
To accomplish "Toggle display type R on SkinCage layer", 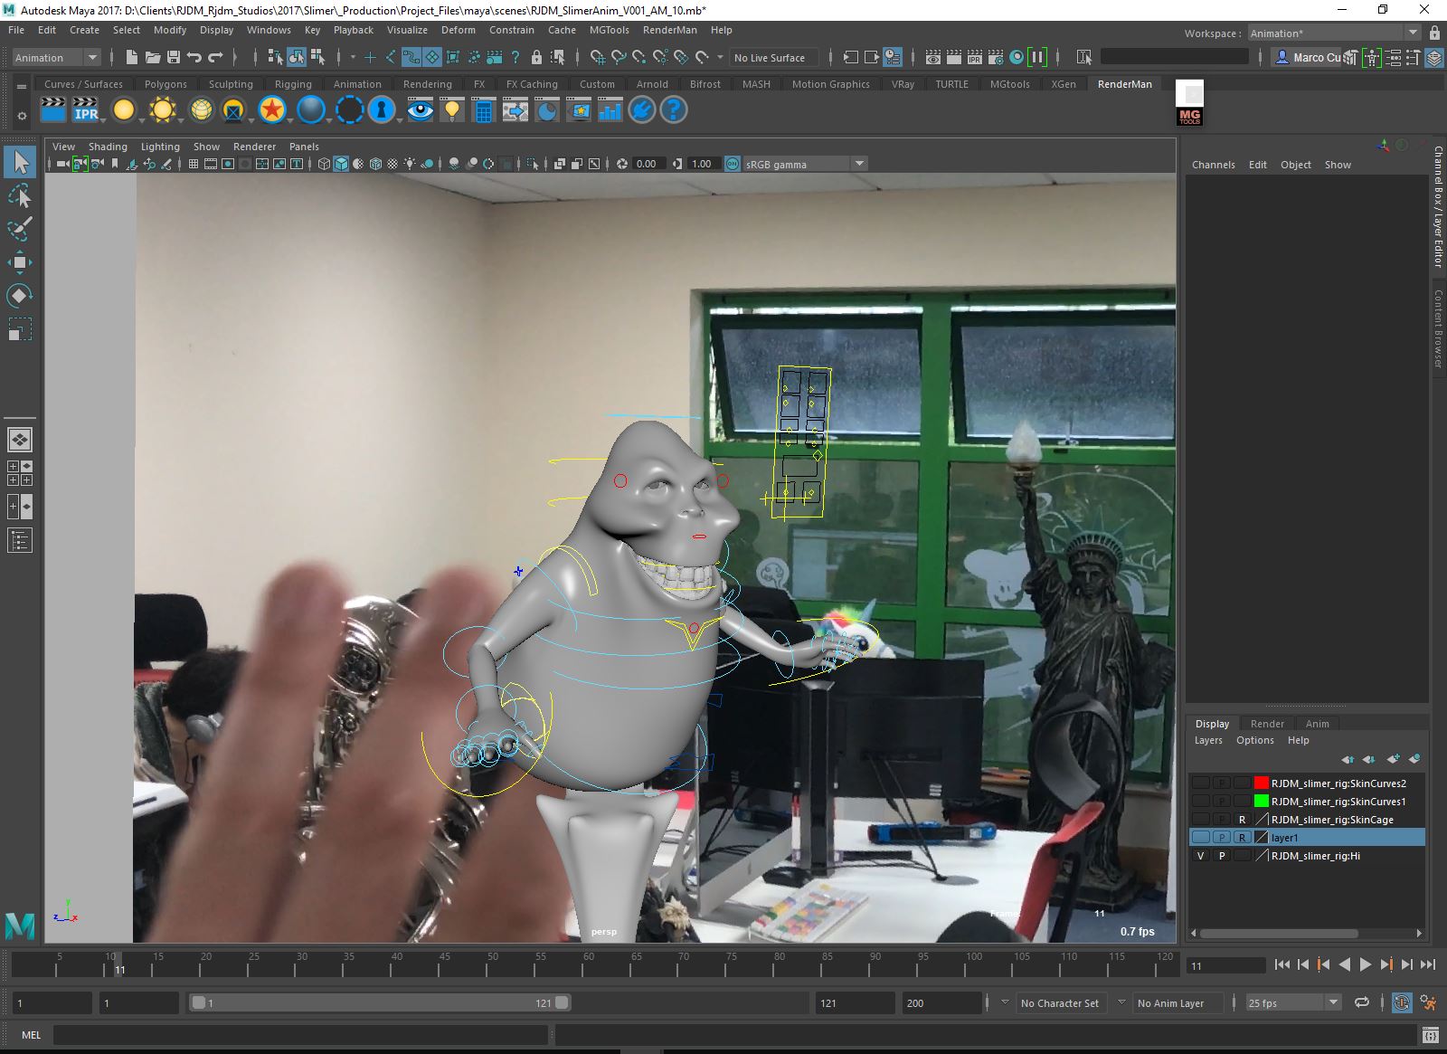I will [x=1243, y=819].
